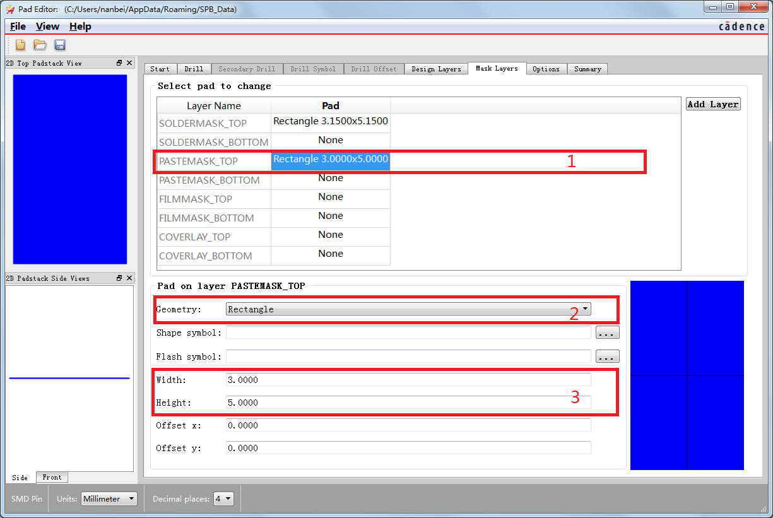Close the 2D Padstack Side Views panel

tap(129, 278)
